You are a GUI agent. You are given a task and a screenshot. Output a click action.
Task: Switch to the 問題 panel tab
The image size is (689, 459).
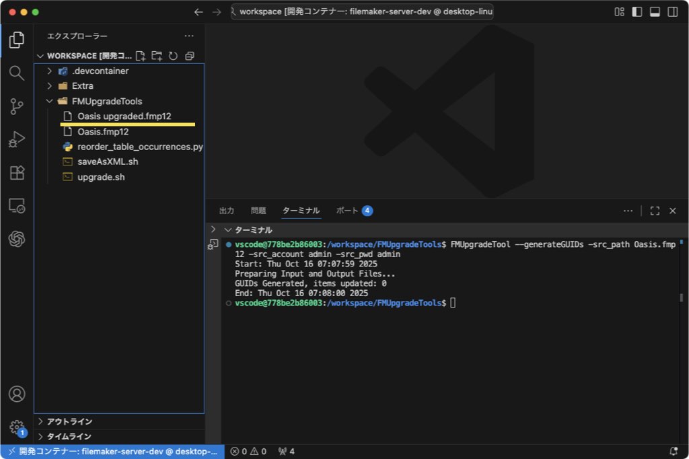(x=258, y=211)
